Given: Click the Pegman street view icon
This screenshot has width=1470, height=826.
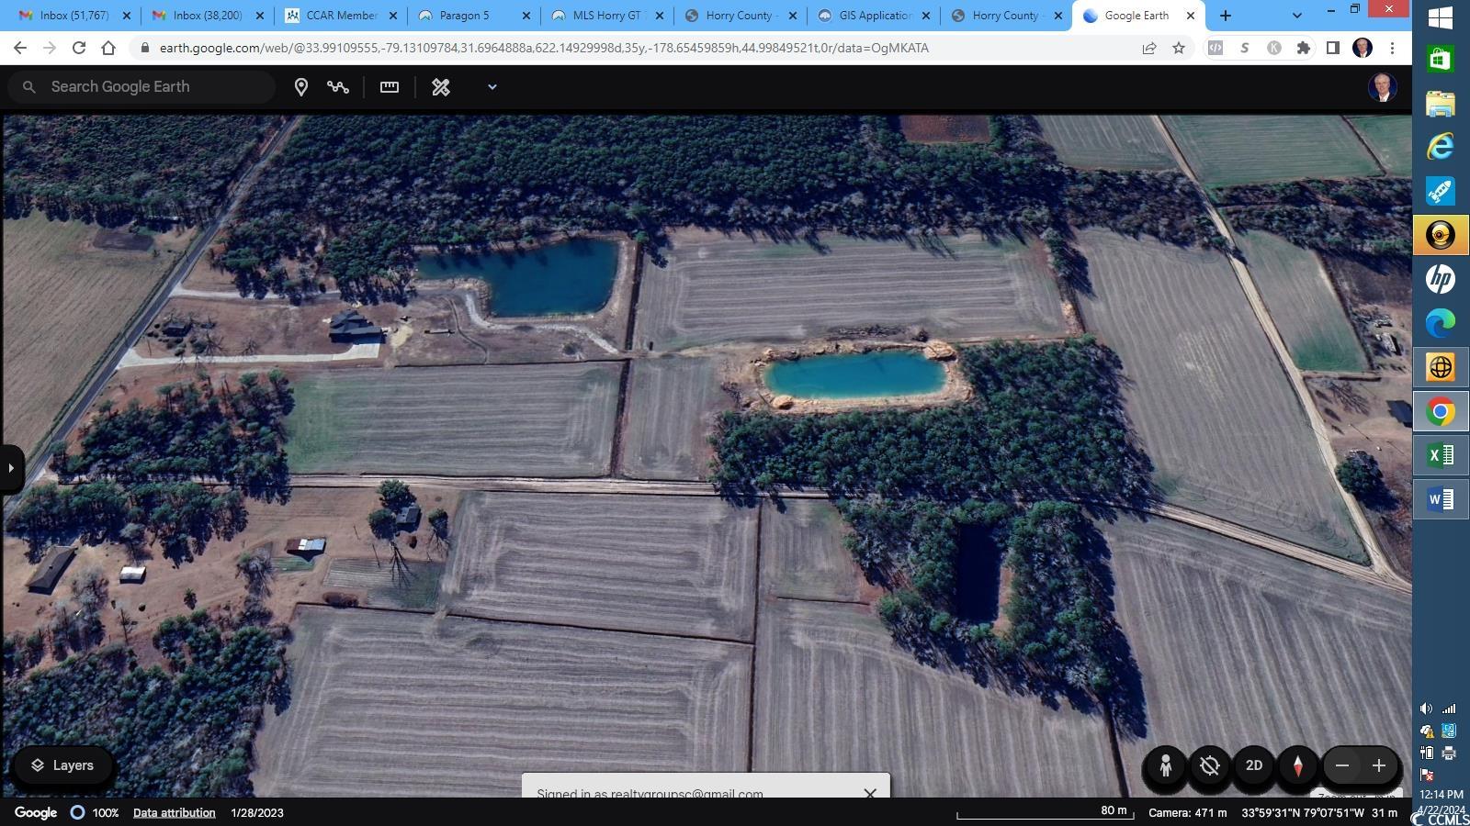Looking at the screenshot, I should 1165,765.
